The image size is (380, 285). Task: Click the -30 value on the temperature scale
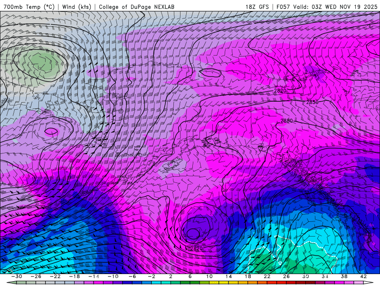17,276
